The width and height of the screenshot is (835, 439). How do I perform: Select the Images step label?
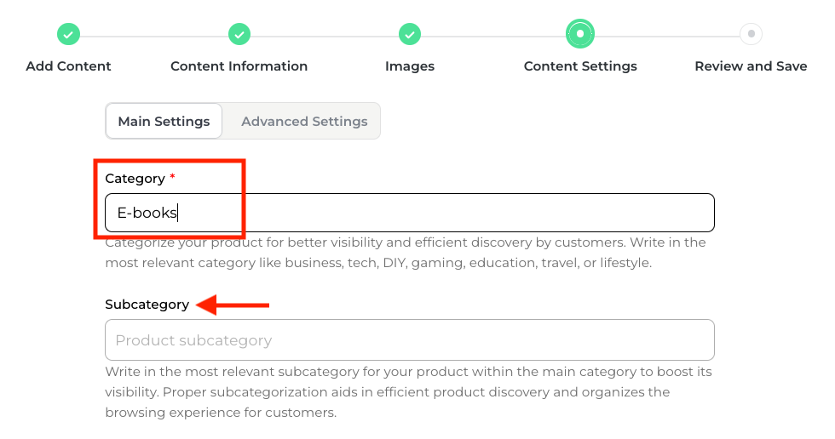tap(410, 66)
